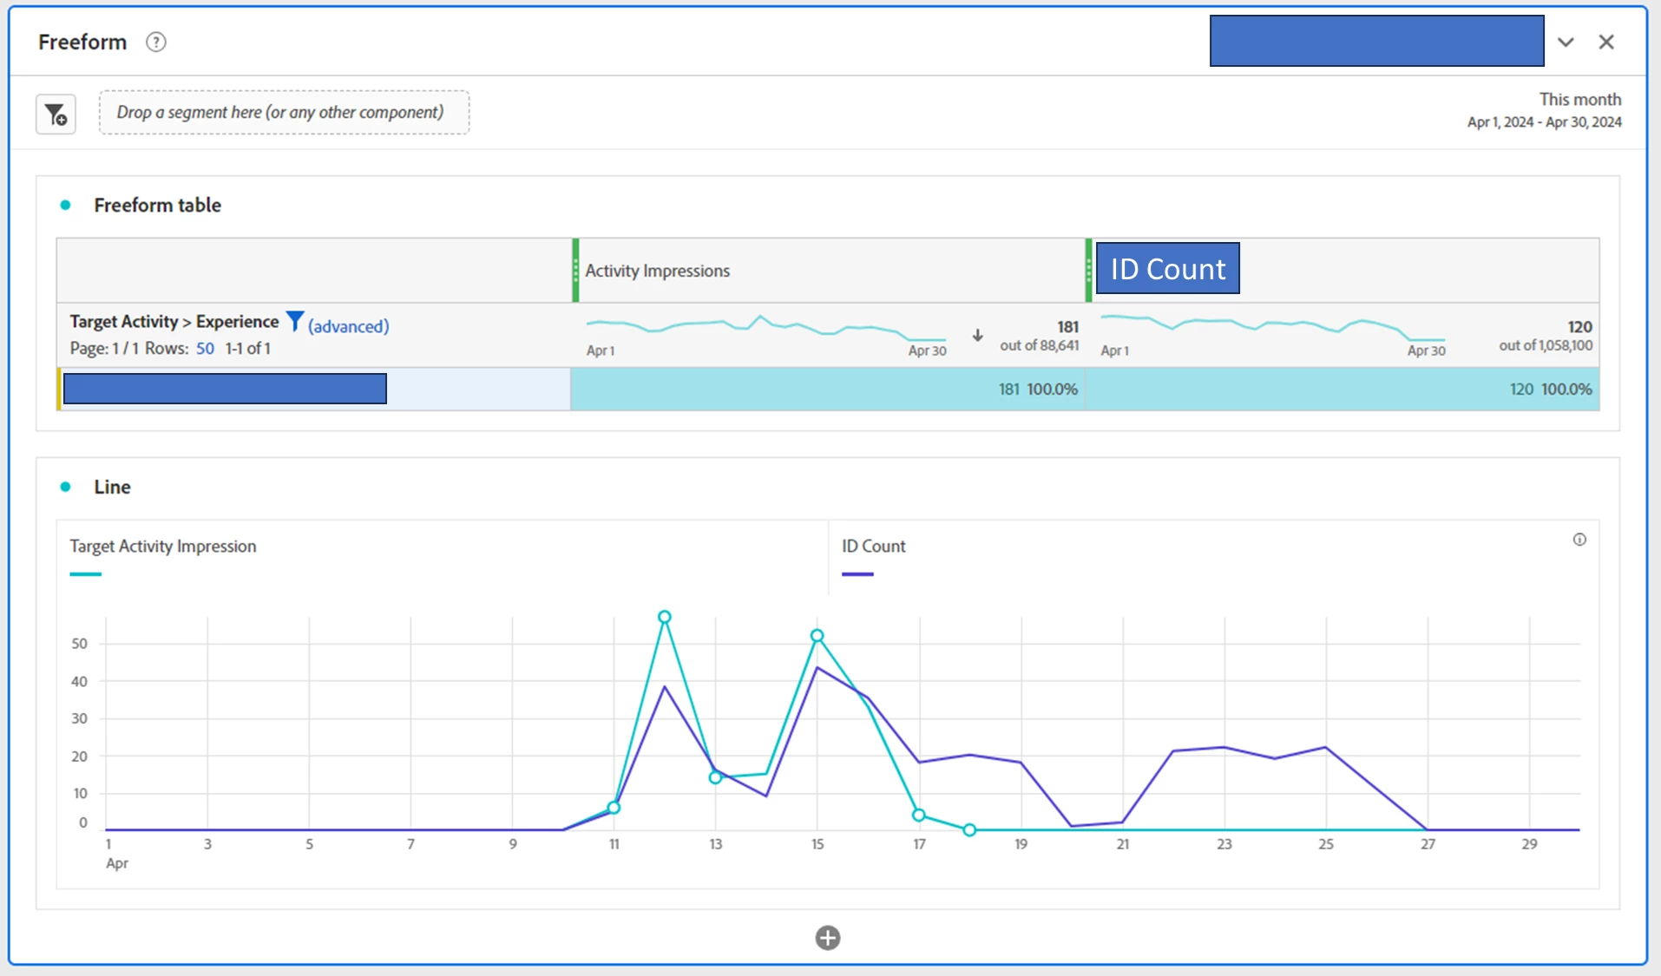Close the Freeform panel

point(1606,42)
